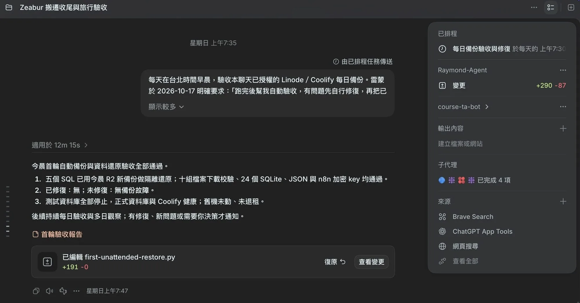This screenshot has width=580, height=303.
Task: Open the Raymond-Agent three-dot menu
Action: point(563,70)
